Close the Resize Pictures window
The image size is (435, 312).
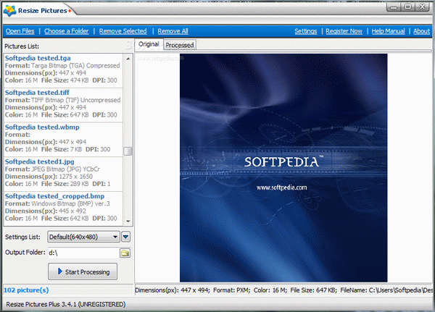pos(422,7)
